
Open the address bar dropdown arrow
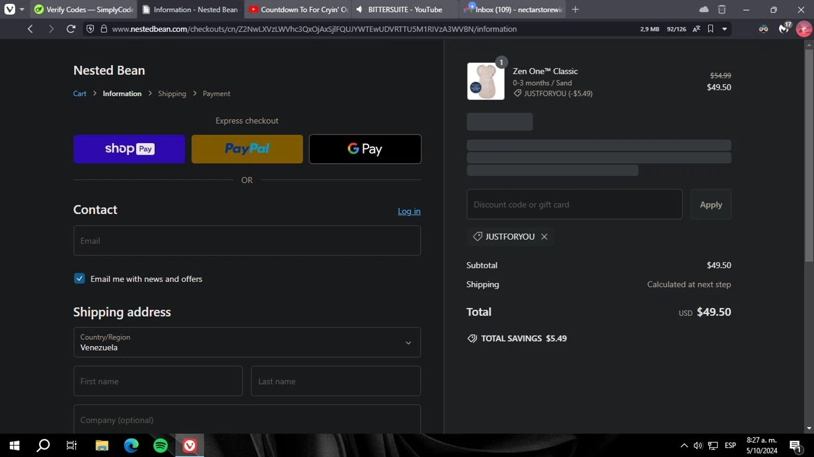pyautogui.click(x=724, y=29)
